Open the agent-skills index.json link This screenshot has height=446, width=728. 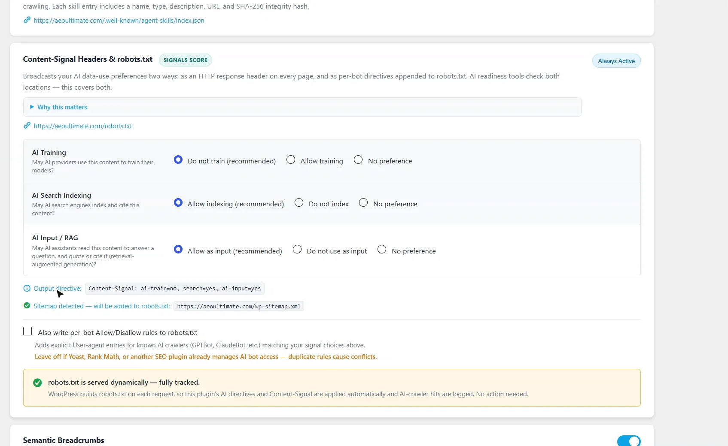coord(119,21)
